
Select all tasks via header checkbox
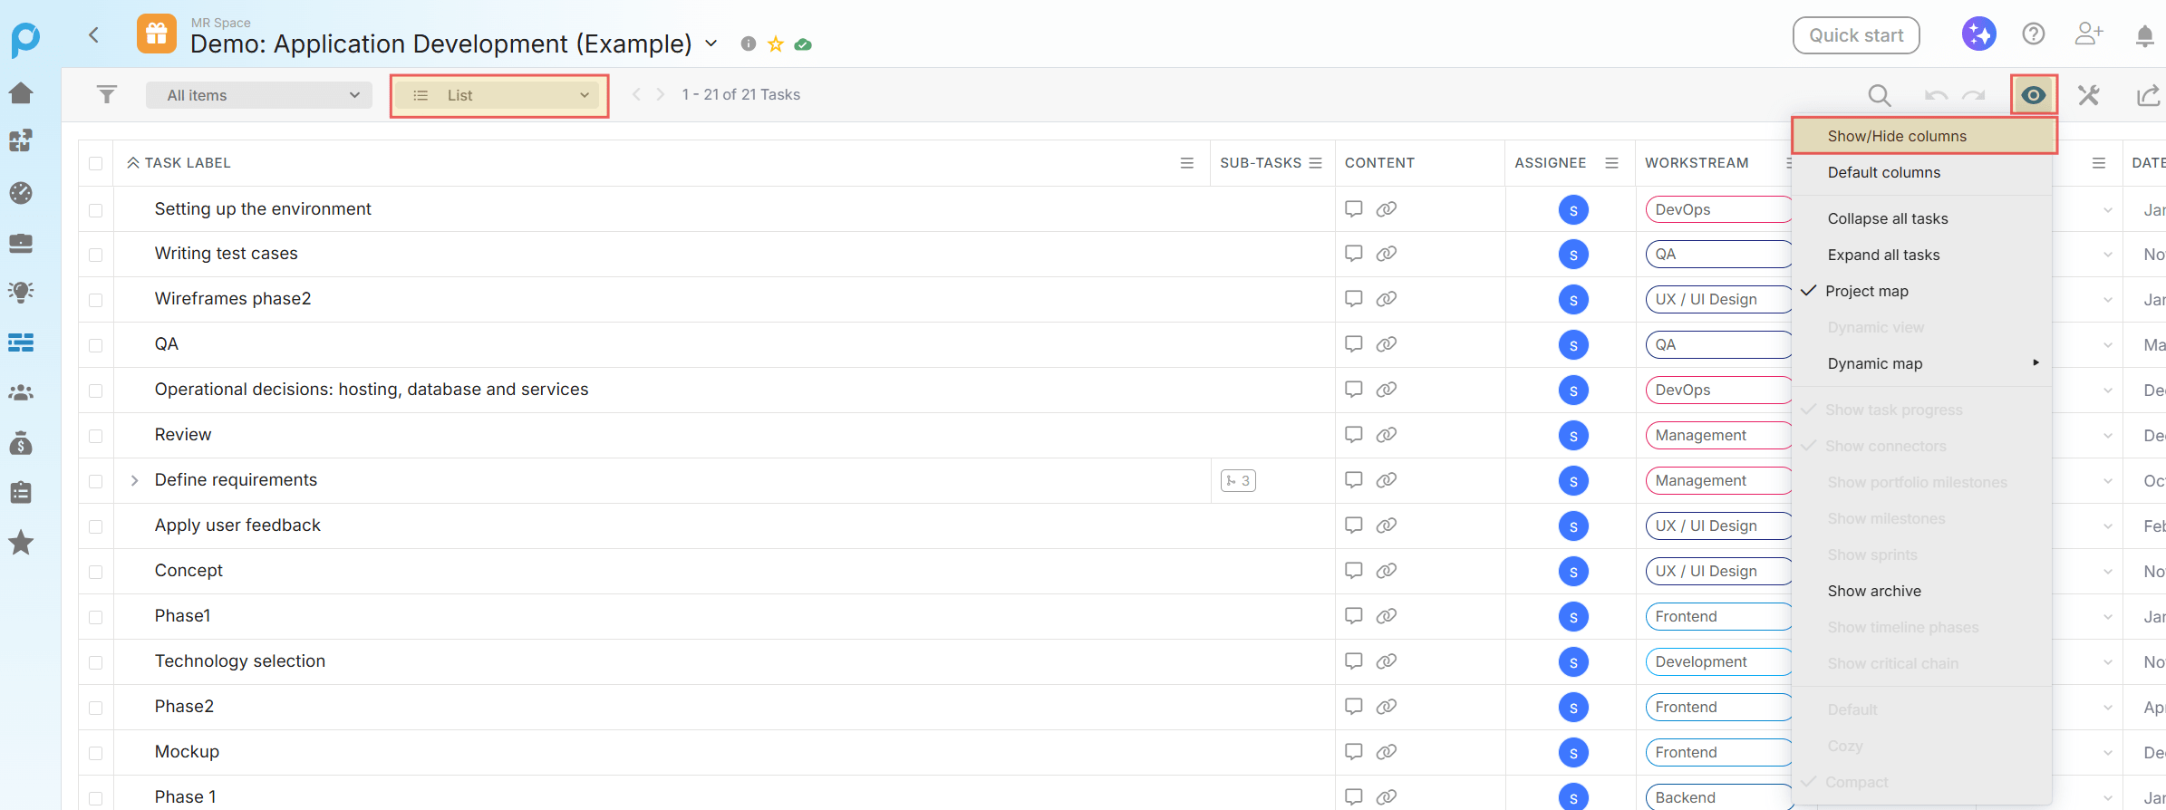[x=96, y=164]
